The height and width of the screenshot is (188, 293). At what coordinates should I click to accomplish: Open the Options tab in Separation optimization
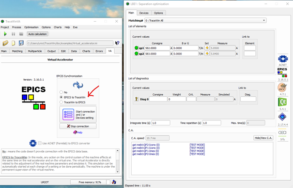pyautogui.click(x=158, y=13)
